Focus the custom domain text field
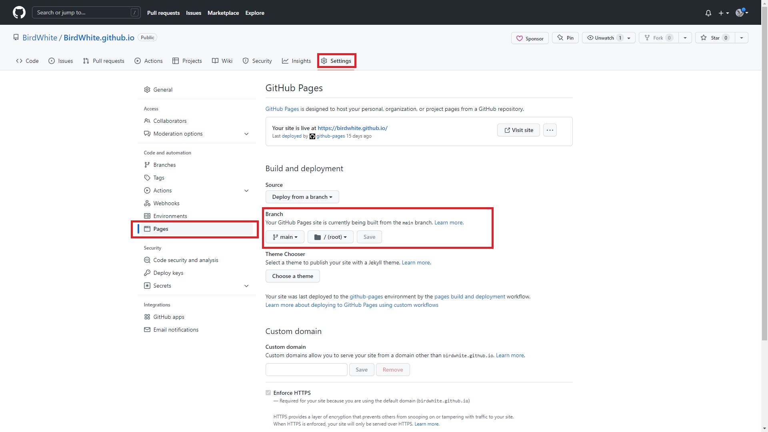This screenshot has height=432, width=768. coord(306,370)
